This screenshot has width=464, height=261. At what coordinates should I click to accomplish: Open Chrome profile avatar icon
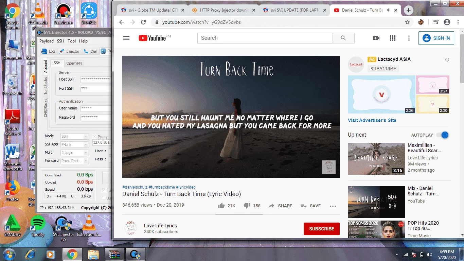coord(447,22)
